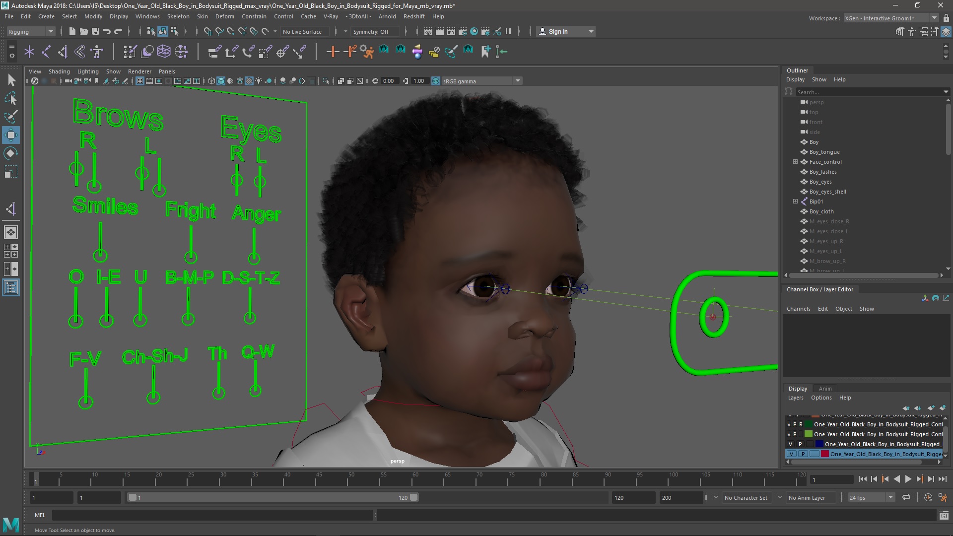This screenshot has width=953, height=536.
Task: Toggle V visibility on selected red layer
Action: [x=791, y=454]
